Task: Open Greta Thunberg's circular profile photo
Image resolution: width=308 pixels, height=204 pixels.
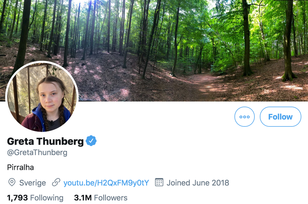Action: 42,97
